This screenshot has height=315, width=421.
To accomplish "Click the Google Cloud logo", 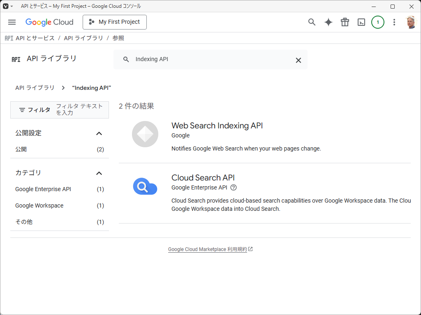I will (49, 22).
